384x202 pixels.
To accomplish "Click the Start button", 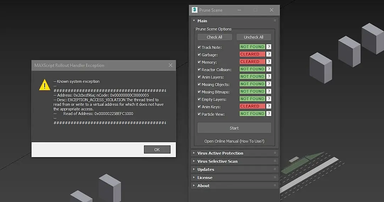I will [234, 128].
